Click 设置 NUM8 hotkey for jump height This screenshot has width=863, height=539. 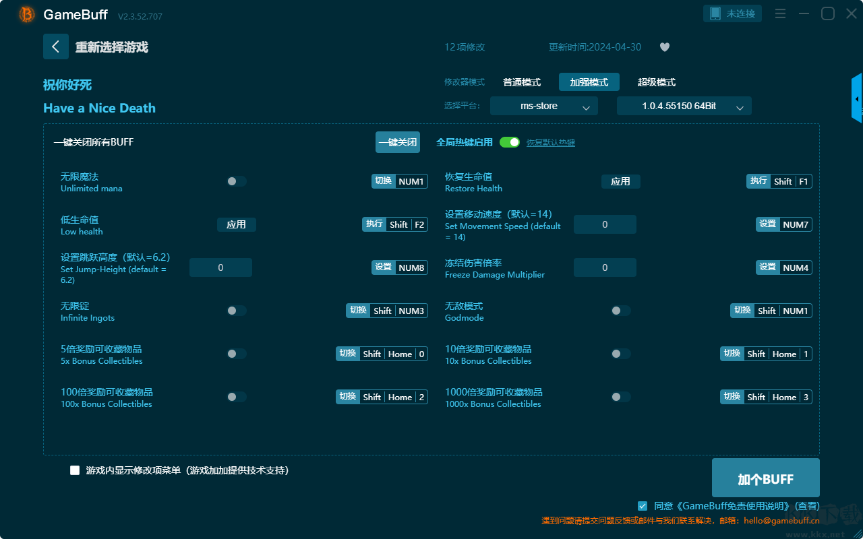tap(400, 267)
